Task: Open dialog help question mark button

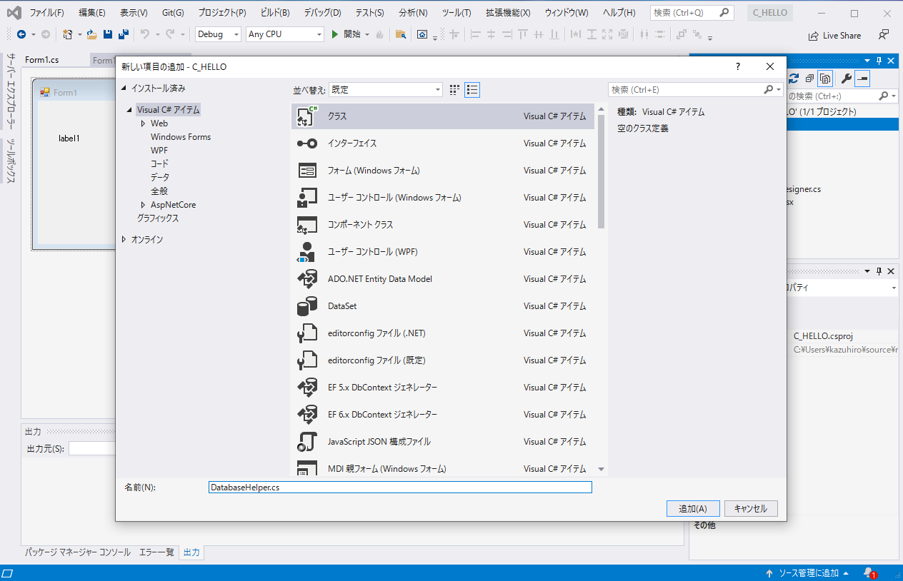Action: pos(738,66)
